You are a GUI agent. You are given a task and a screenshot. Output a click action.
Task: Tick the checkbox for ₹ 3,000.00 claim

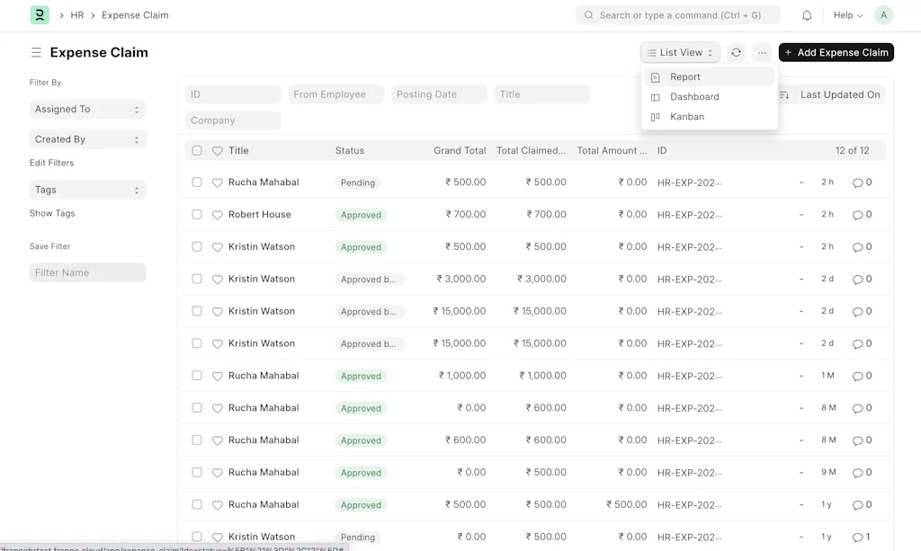(197, 280)
